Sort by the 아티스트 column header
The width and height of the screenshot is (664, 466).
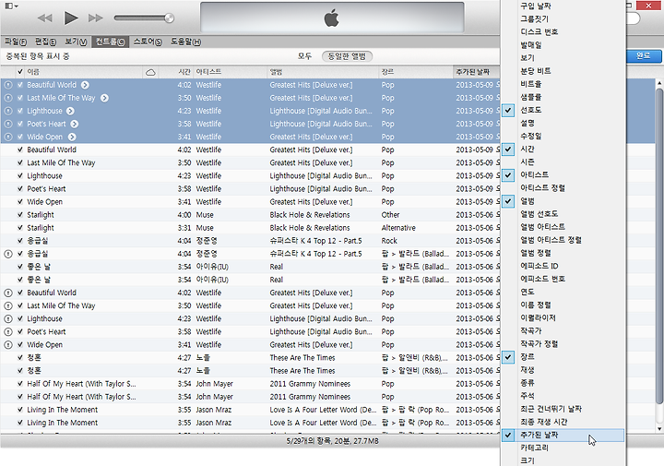pos(231,72)
